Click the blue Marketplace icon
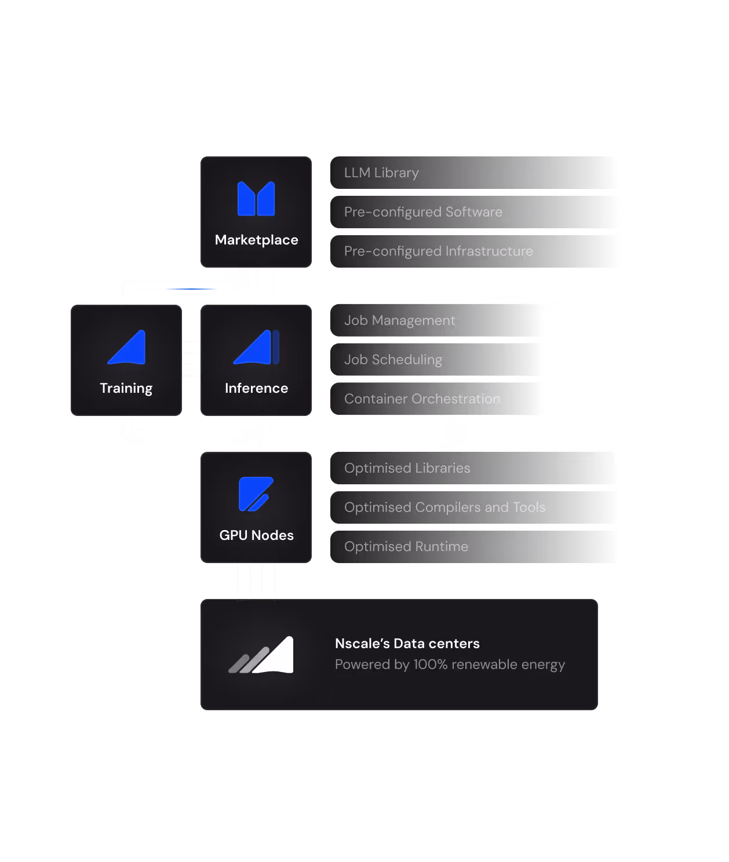Image resolution: width=729 pixels, height=862 pixels. coord(256,199)
